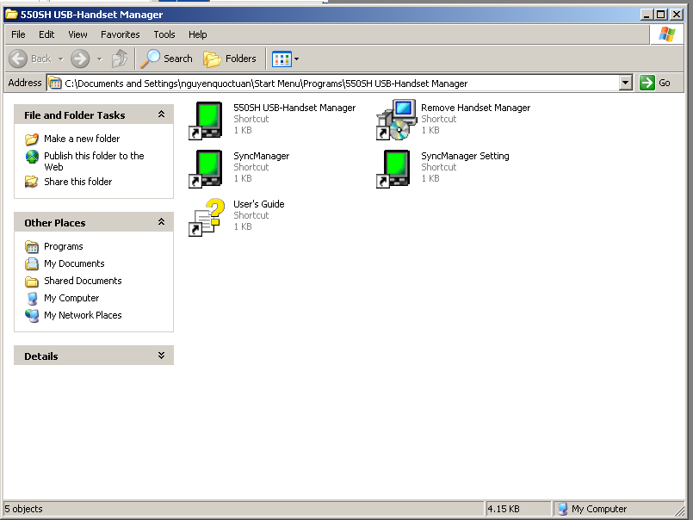Open My Network Places link
This screenshot has width=693, height=520.
pyautogui.click(x=83, y=315)
